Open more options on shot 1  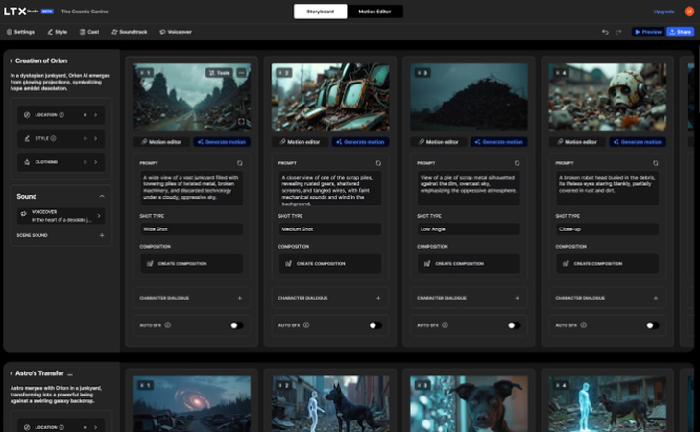241,73
